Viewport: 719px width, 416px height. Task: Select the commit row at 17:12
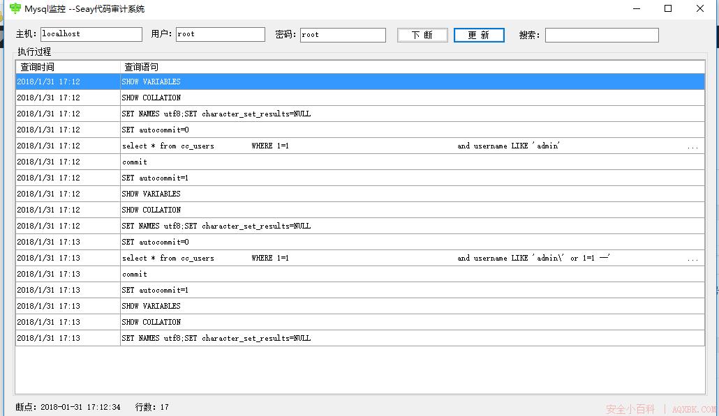360,162
